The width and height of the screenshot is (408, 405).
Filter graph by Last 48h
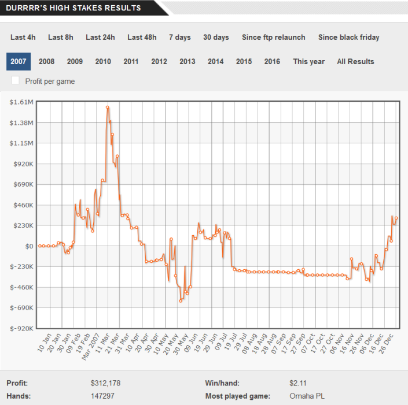142,37
